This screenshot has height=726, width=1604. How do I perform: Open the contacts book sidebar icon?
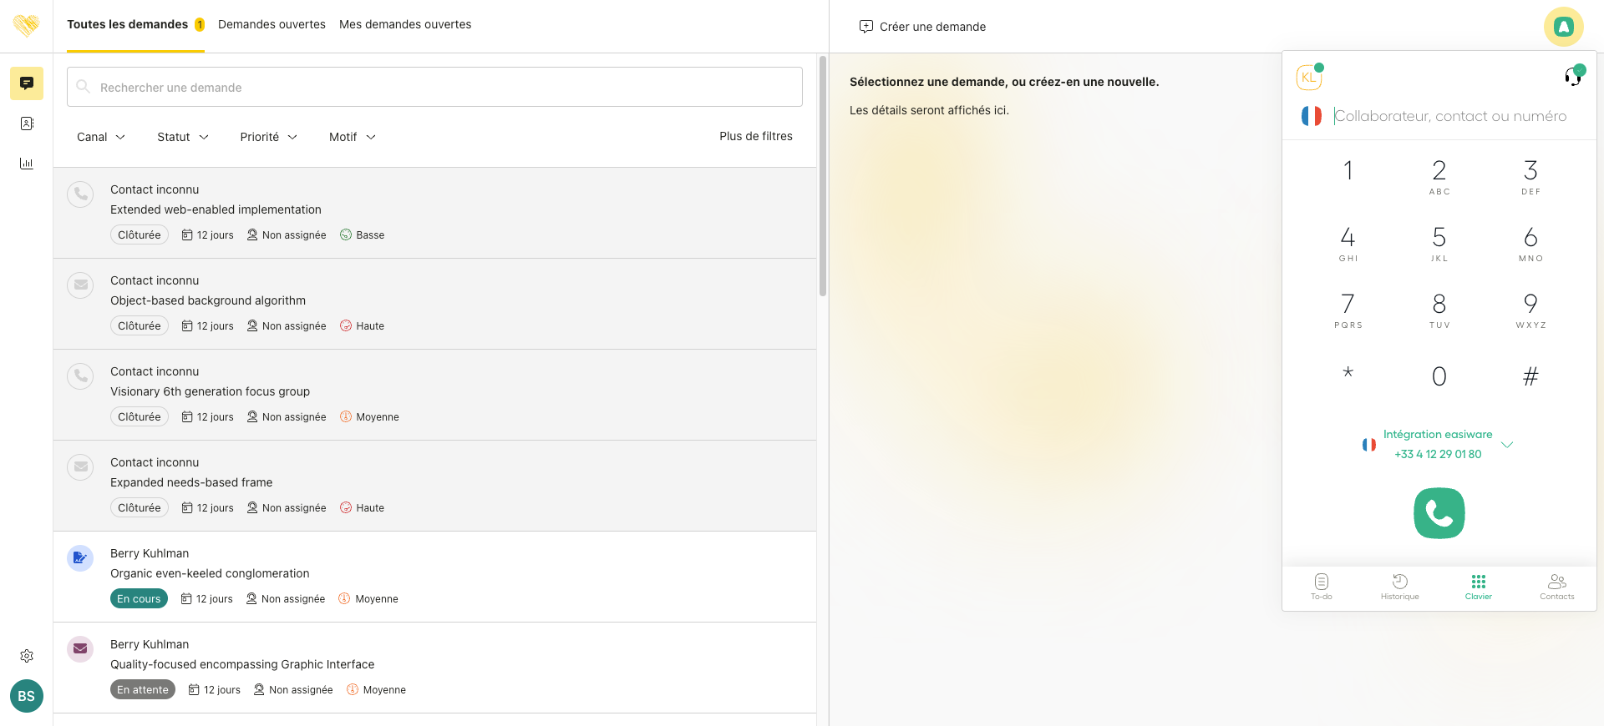tap(27, 124)
